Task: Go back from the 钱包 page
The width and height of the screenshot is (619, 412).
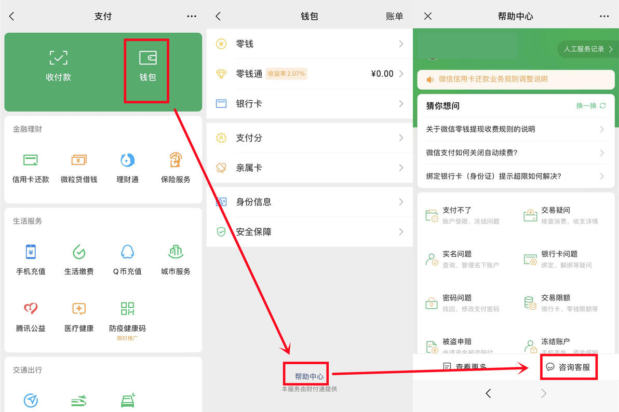Action: (x=218, y=16)
